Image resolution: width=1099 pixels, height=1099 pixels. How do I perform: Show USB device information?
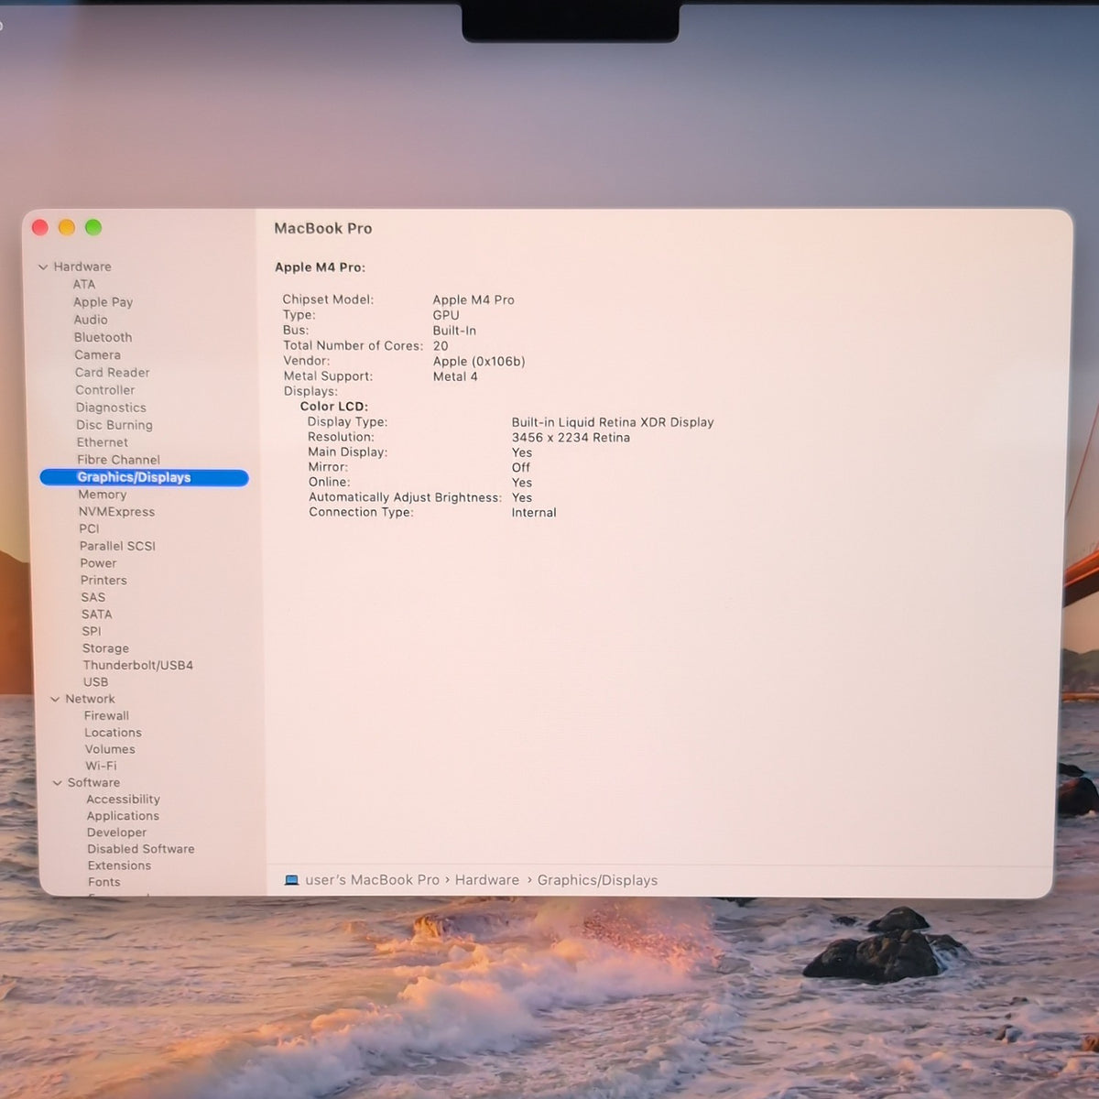96,682
